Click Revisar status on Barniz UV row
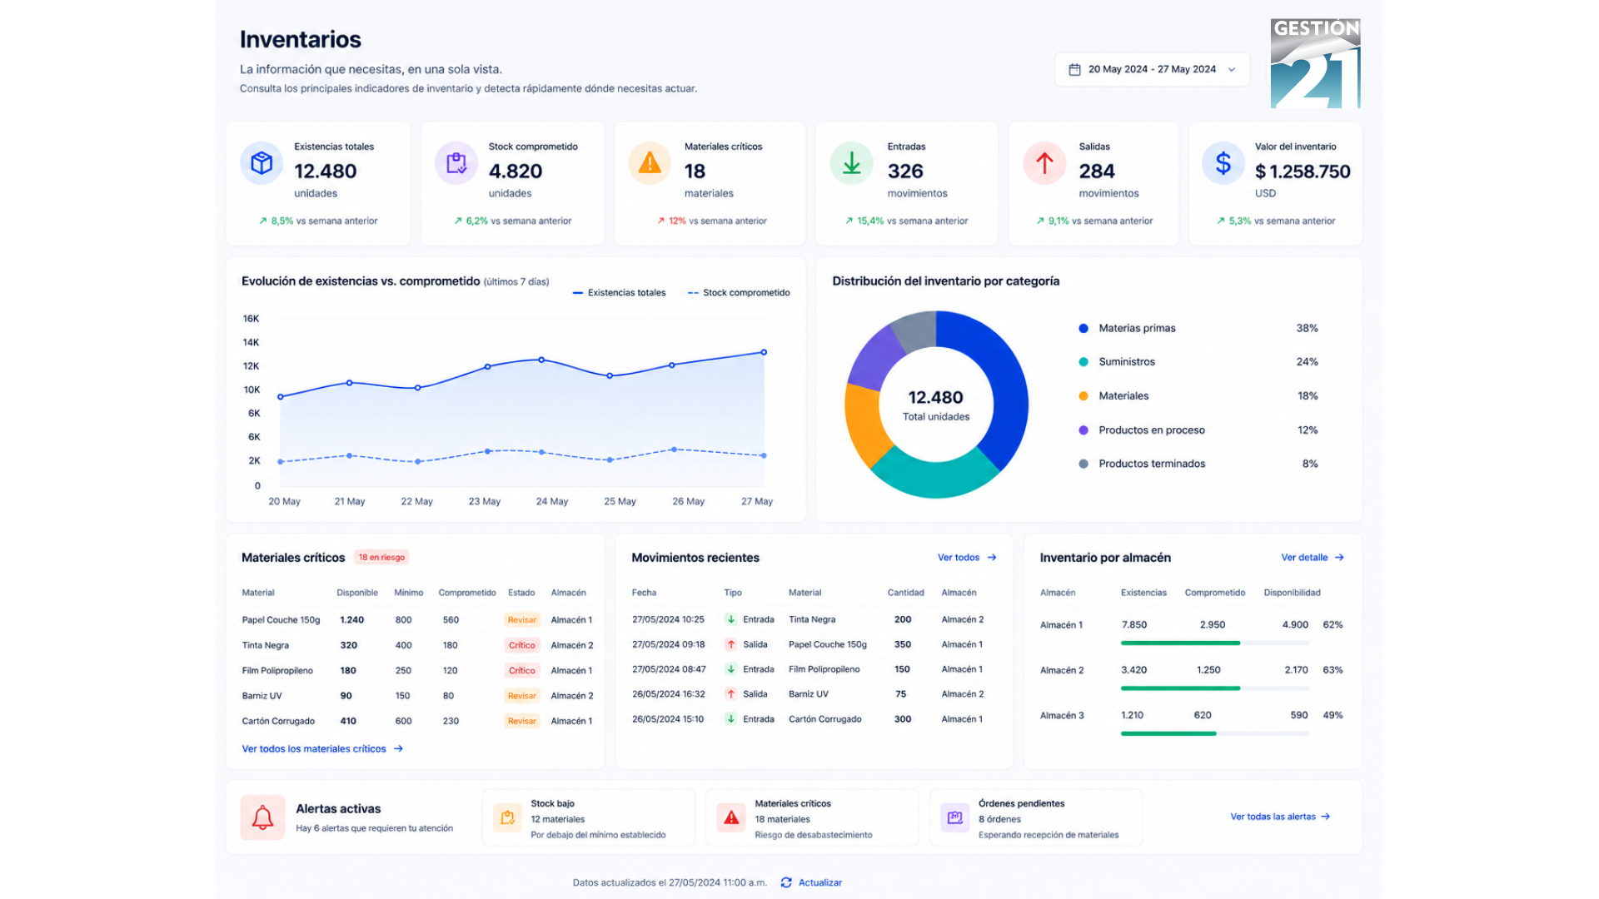Image resolution: width=1599 pixels, height=899 pixels. point(522,696)
